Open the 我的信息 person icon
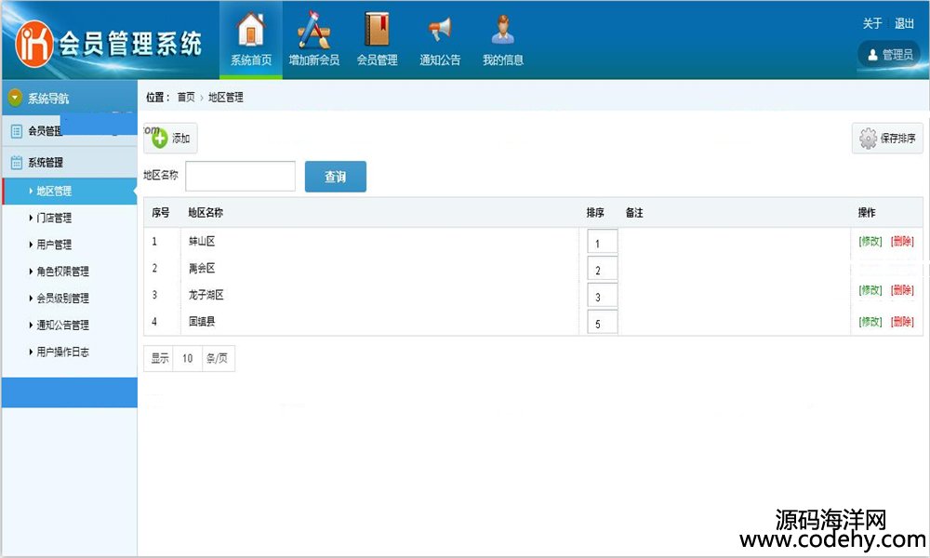Viewport: 930px width, 558px height. point(502,29)
